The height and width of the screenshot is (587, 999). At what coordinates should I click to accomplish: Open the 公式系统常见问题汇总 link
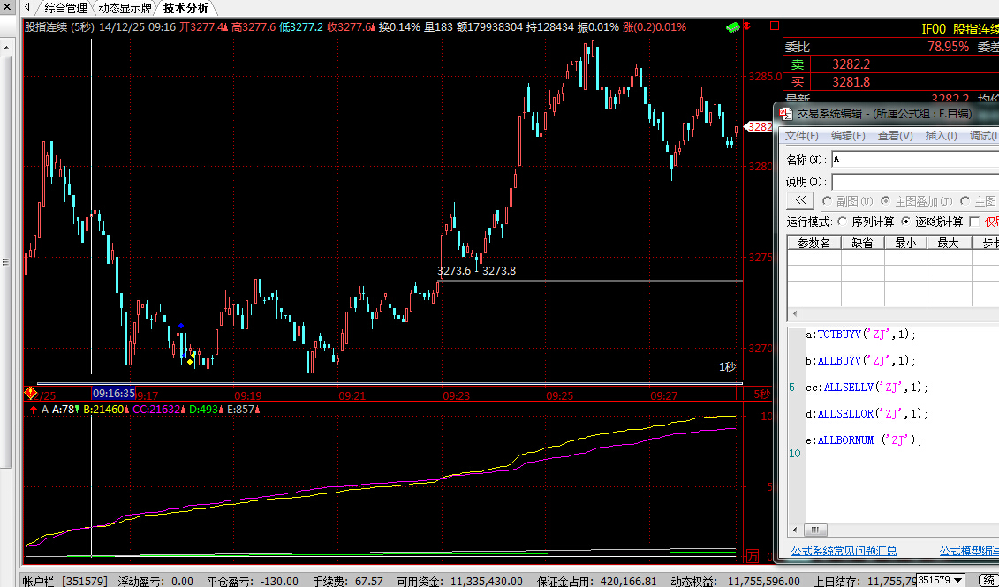pyautogui.click(x=844, y=551)
